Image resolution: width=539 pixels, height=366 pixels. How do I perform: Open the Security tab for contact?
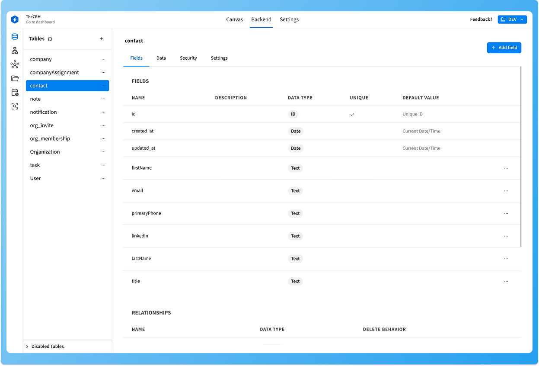[188, 58]
